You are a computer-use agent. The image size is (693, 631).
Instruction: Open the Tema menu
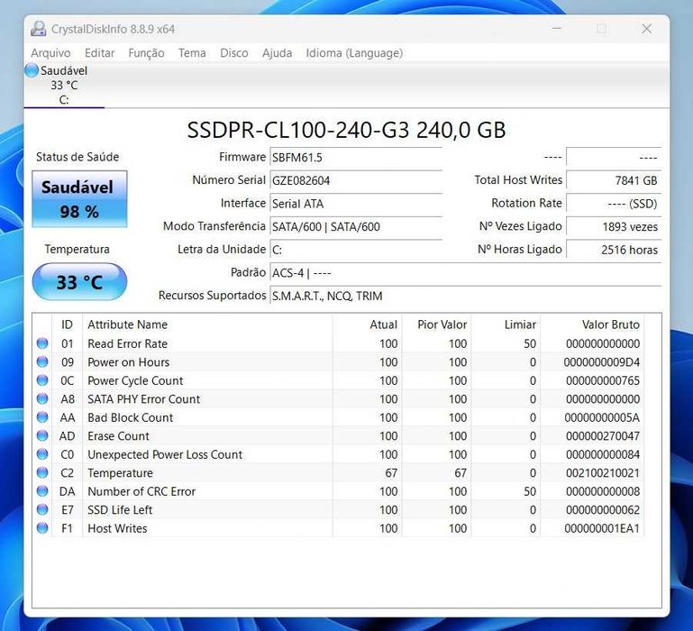[192, 53]
